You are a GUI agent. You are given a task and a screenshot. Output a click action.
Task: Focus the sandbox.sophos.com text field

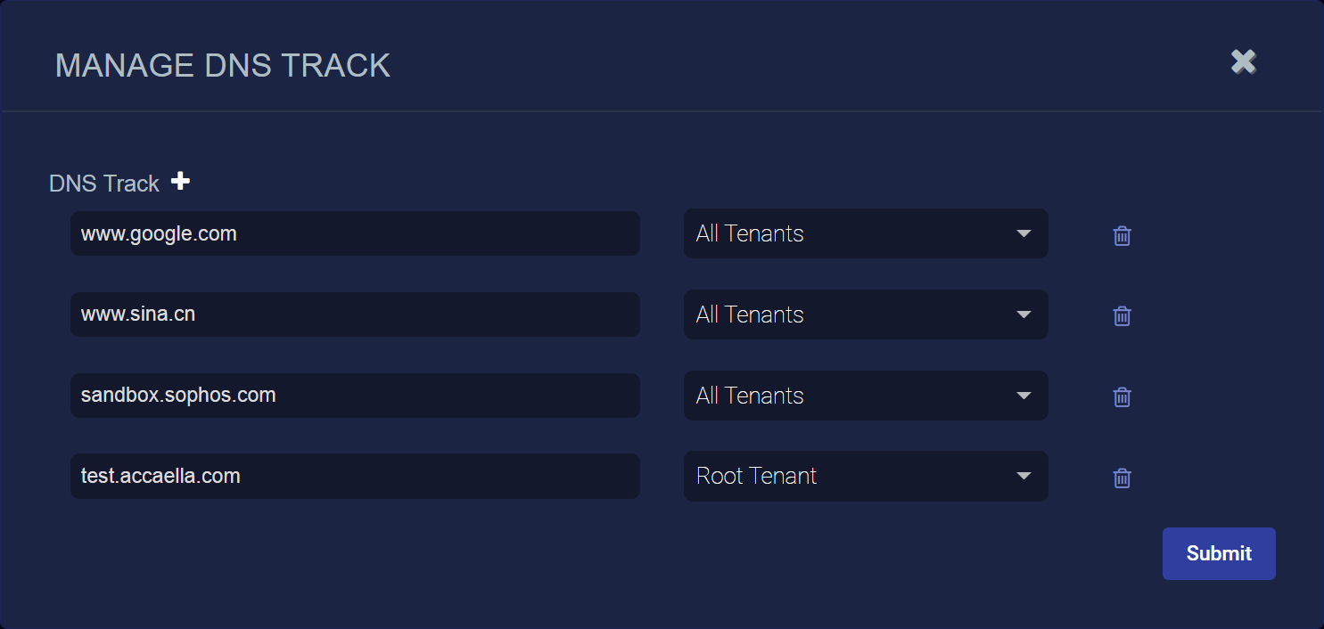point(355,396)
